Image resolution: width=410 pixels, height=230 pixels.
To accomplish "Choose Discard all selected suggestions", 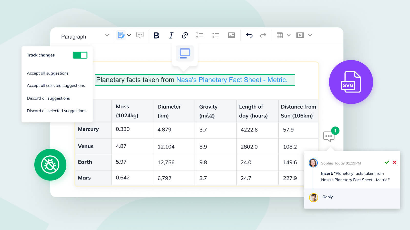I will pos(57,111).
